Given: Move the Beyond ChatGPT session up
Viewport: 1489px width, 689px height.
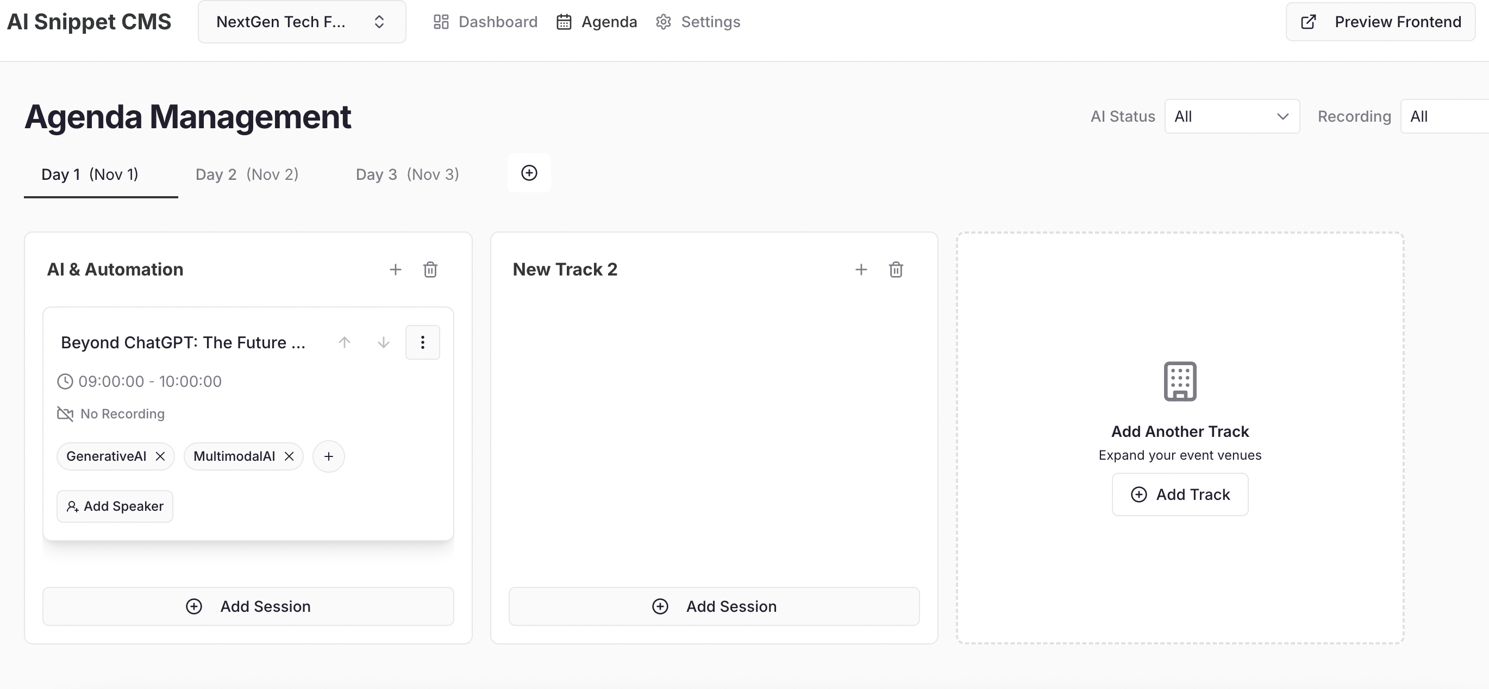Looking at the screenshot, I should tap(345, 342).
